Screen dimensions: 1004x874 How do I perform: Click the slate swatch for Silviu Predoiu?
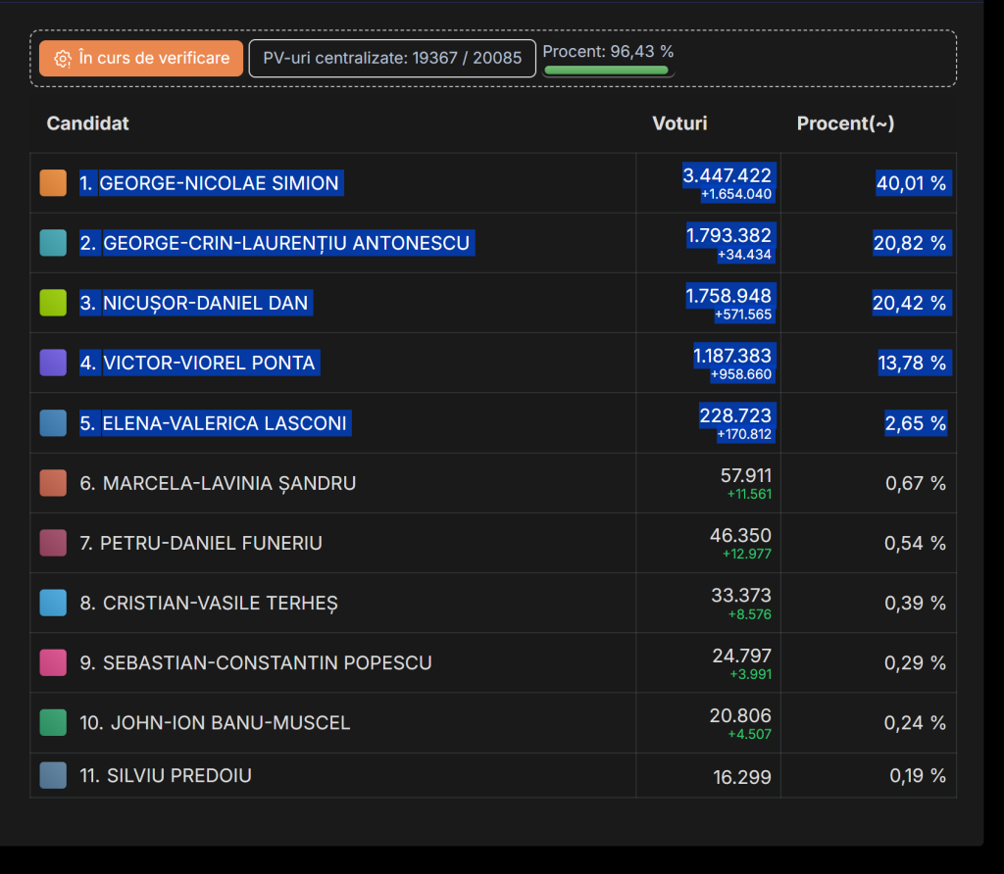pyautogui.click(x=53, y=775)
